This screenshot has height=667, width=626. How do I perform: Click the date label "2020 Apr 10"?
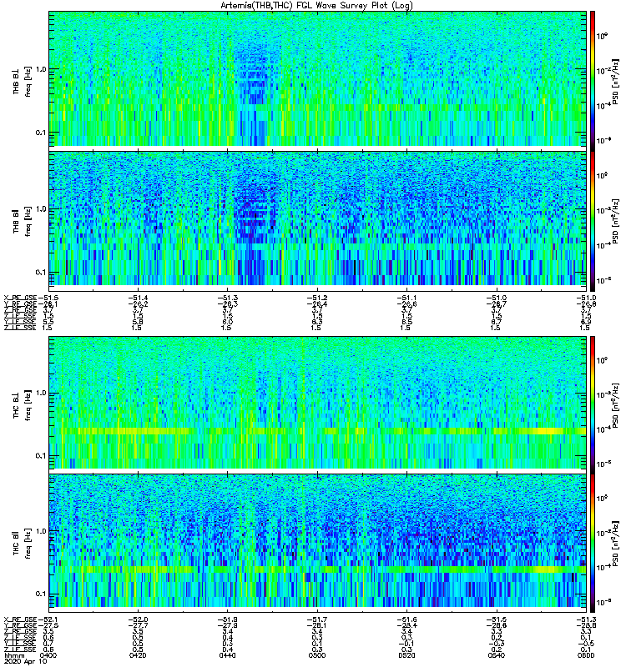click(26, 662)
